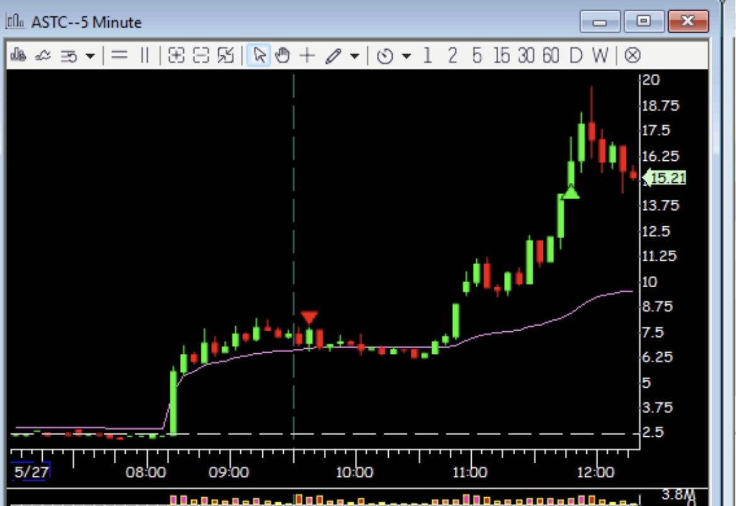Click the 15.21 current price label

point(666,179)
